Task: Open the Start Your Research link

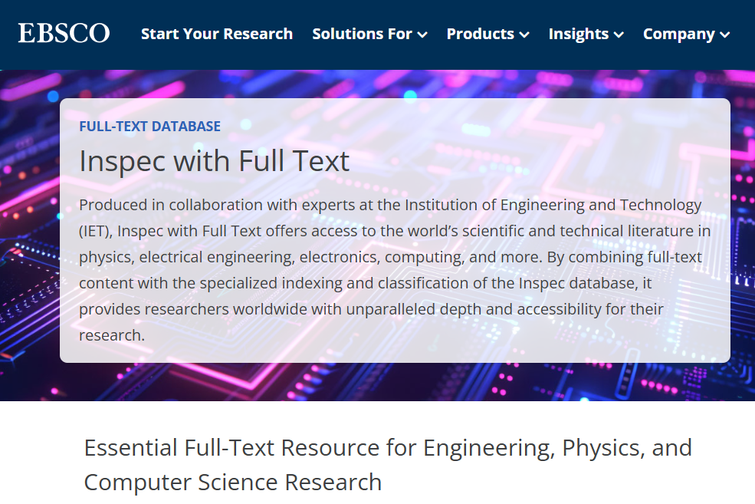Action: tap(217, 34)
